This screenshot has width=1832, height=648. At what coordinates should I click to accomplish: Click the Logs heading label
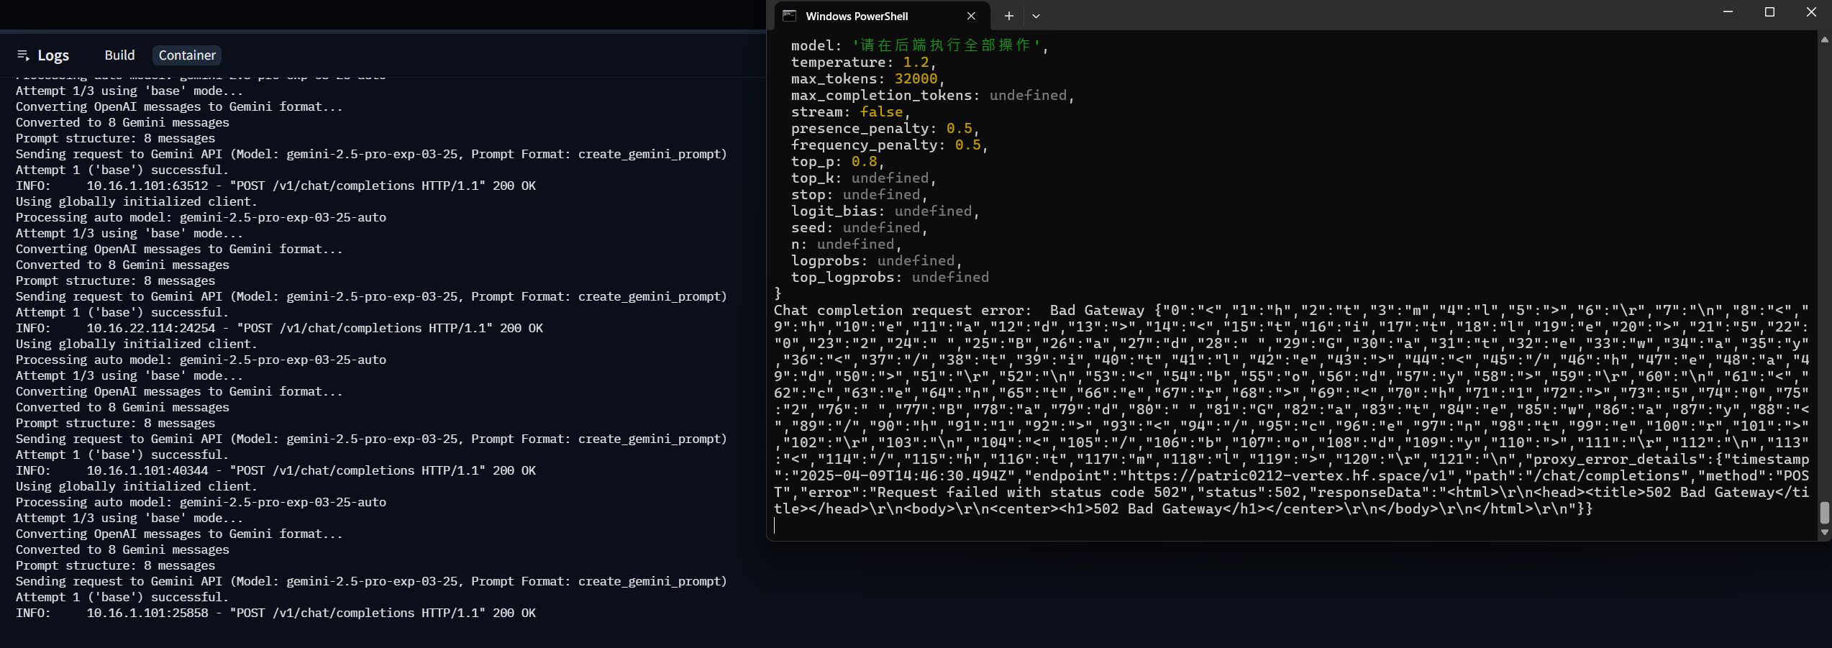tap(53, 55)
